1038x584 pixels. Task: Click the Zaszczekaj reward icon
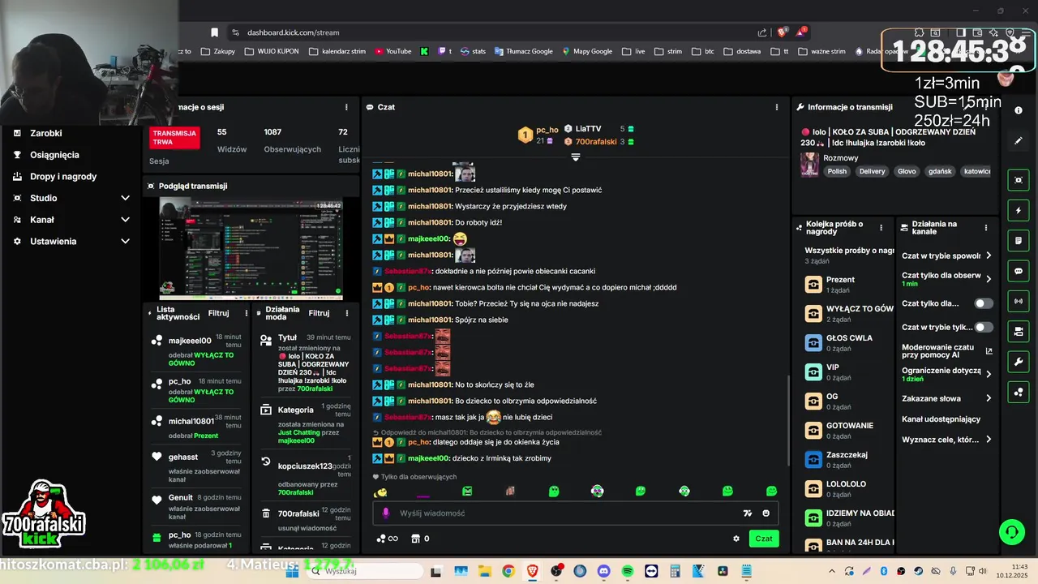click(x=813, y=460)
